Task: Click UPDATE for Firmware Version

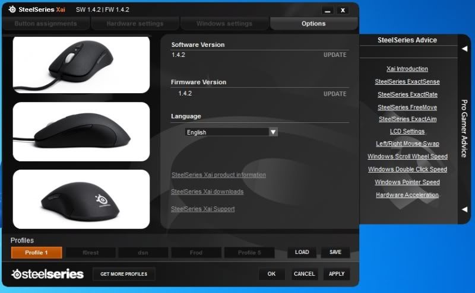Action: tap(335, 94)
